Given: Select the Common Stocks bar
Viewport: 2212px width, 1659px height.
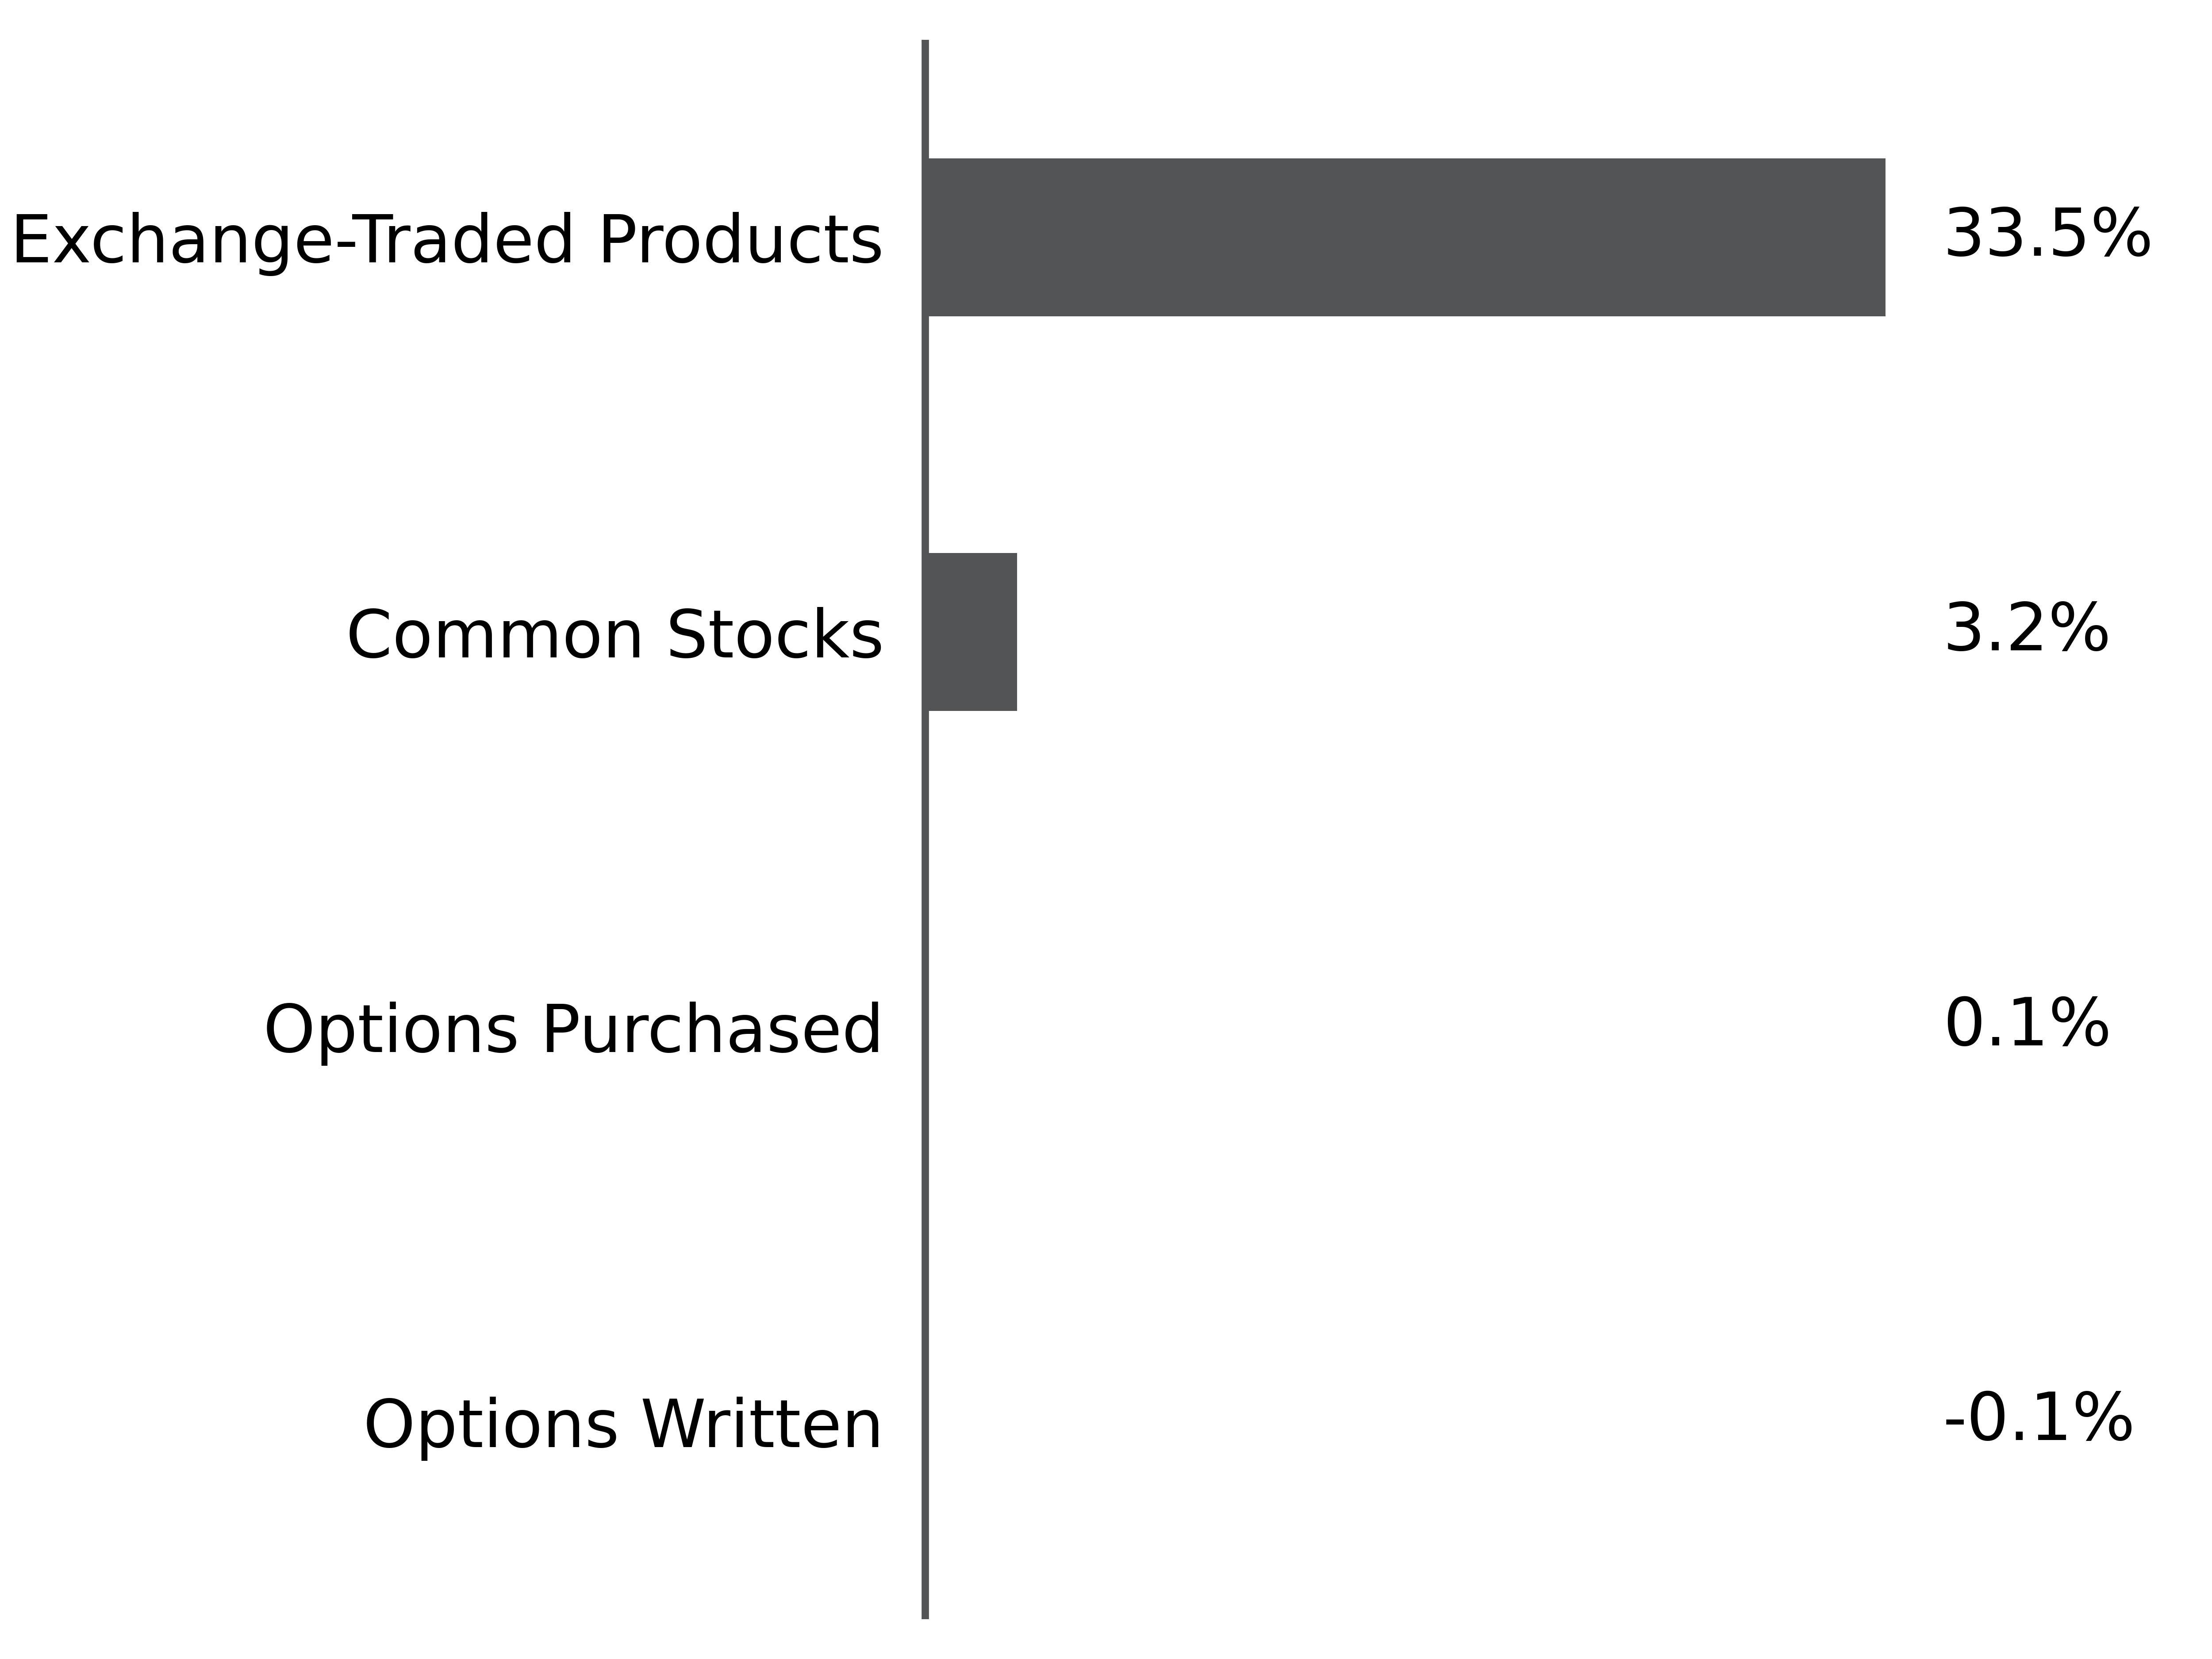Looking at the screenshot, I should 972,632.
